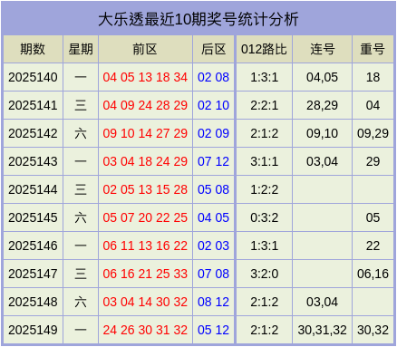Click consecutive 03,04 in row 2025148
This screenshot has width=397, height=347.
[322, 302]
